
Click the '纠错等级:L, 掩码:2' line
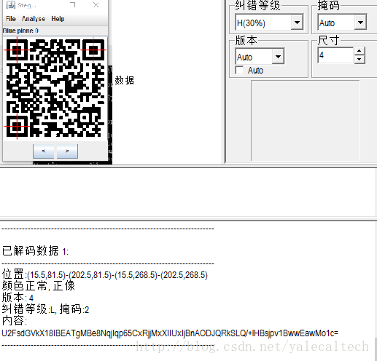pos(45,309)
